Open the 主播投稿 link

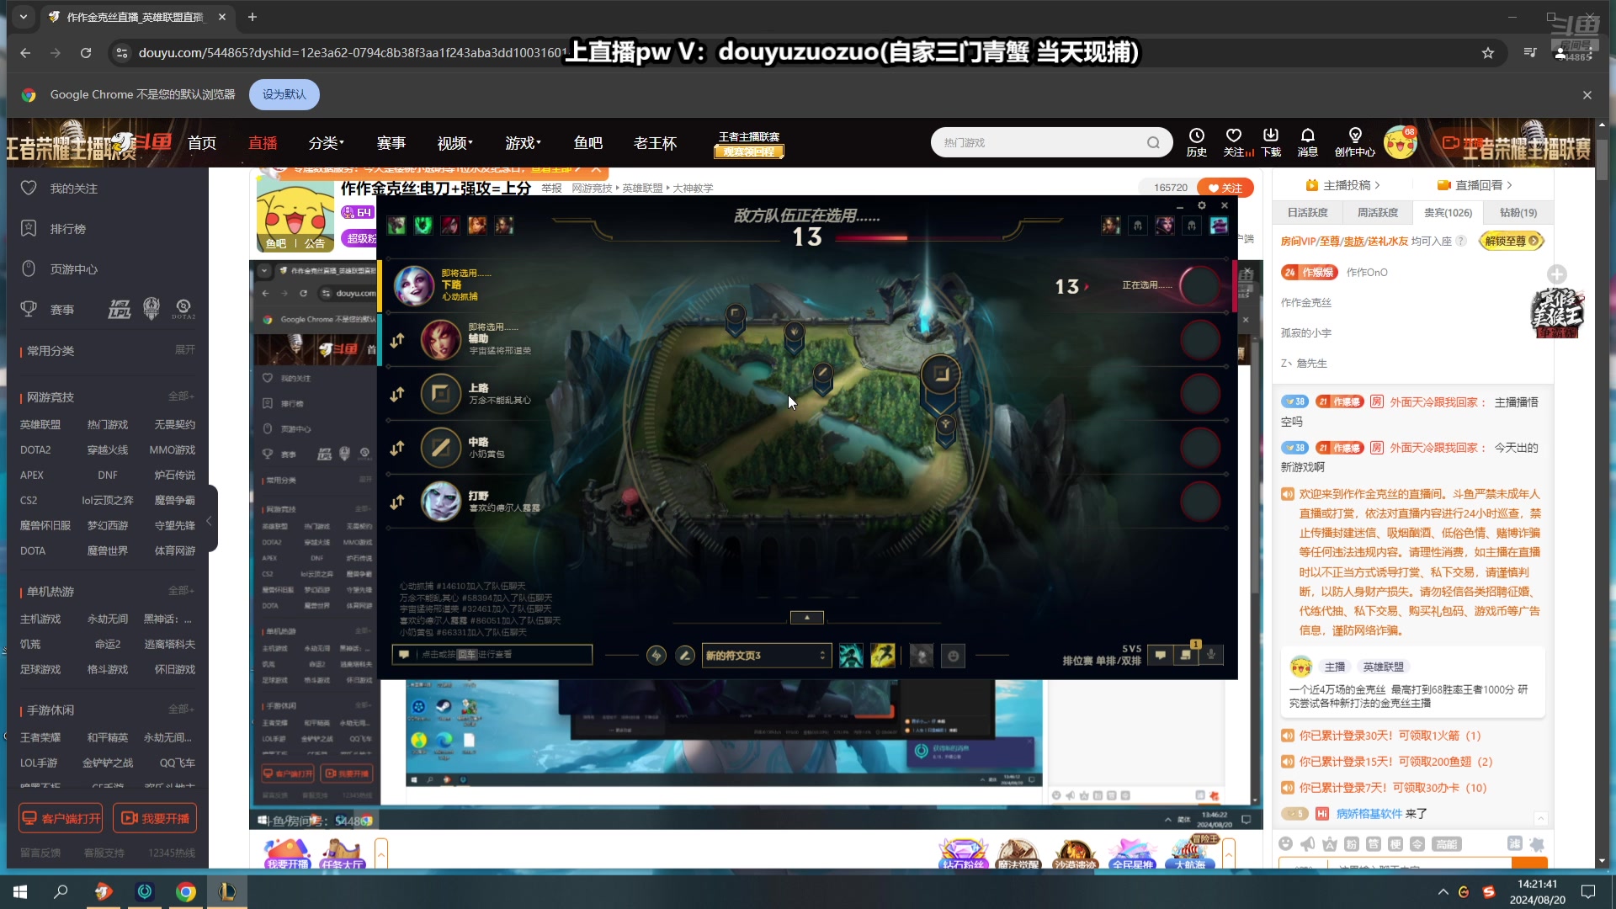[1342, 184]
